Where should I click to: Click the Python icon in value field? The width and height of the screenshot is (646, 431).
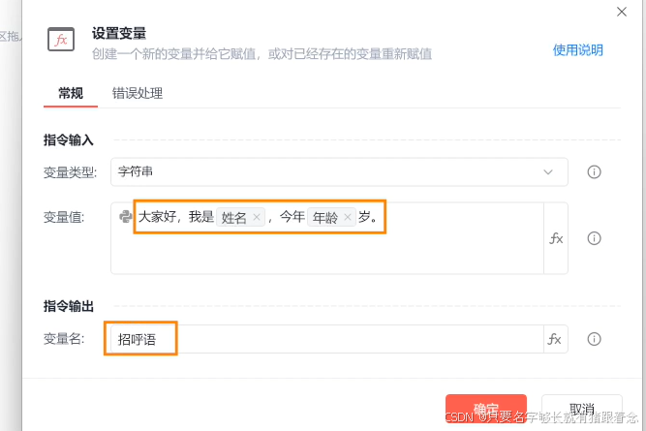[126, 217]
